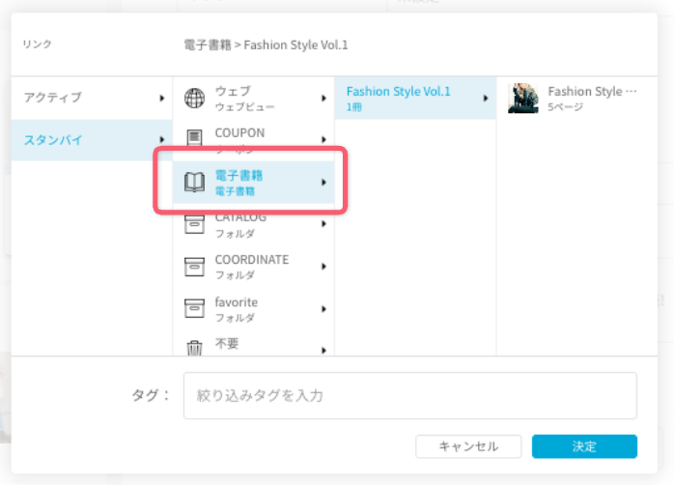Viewport: 674px width, 485px height.
Task: Click the breadcrumb path 電子書籍 > Fashion Style Vol.1
Action: tap(267, 44)
